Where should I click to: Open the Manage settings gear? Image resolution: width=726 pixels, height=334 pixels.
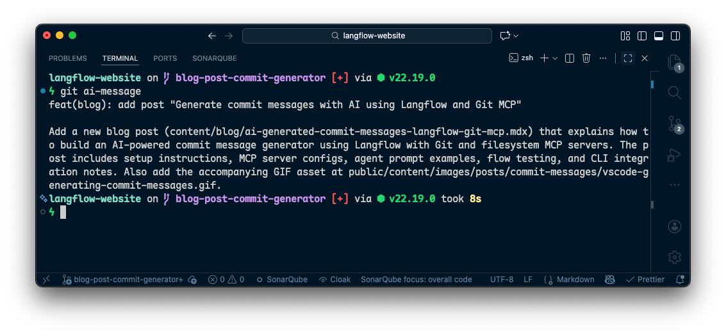[x=674, y=257]
